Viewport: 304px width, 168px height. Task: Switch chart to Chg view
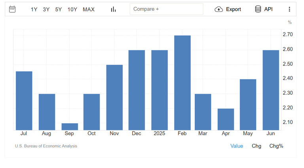(x=256, y=146)
